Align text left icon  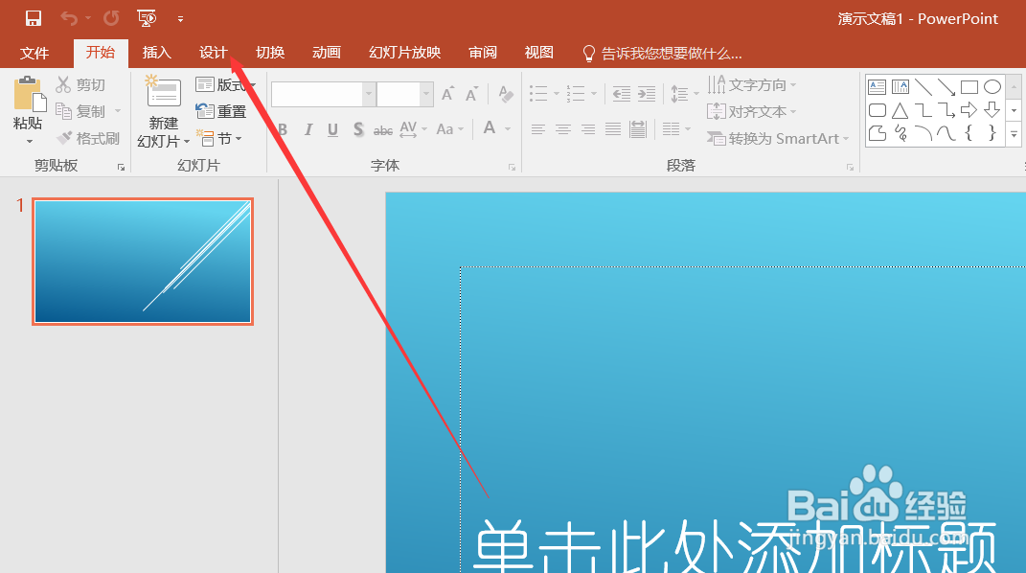pos(537,129)
